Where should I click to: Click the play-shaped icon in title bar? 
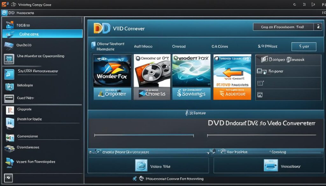[x=313, y=4]
